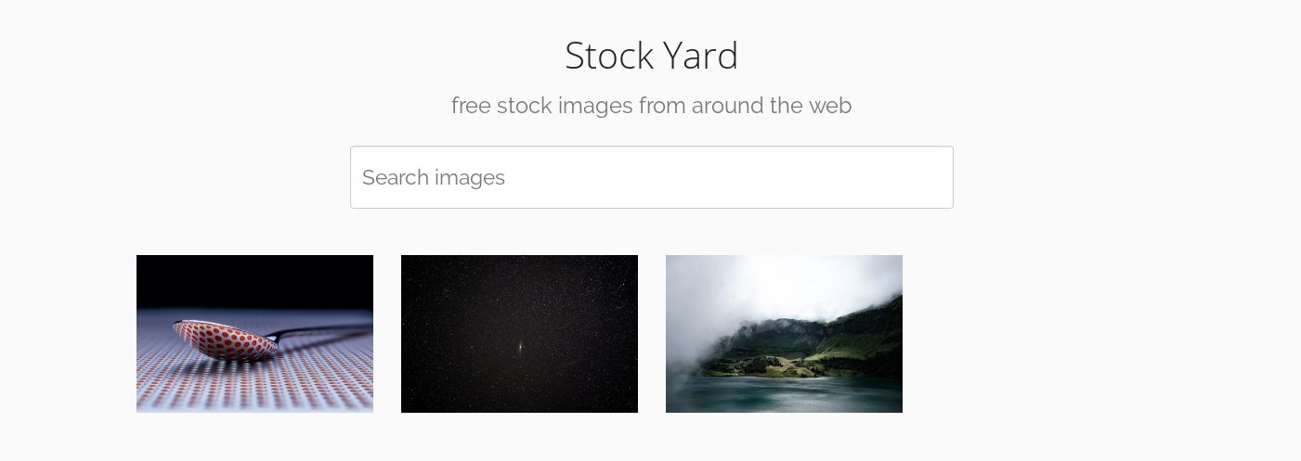Screen dimensions: 1301x461
Task: Focus the Search images input field
Action: (651, 177)
